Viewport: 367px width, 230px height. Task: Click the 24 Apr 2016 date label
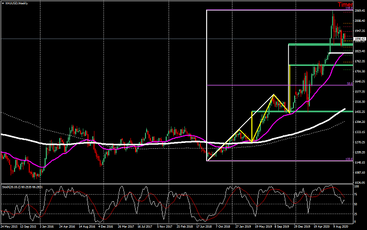point(67,226)
